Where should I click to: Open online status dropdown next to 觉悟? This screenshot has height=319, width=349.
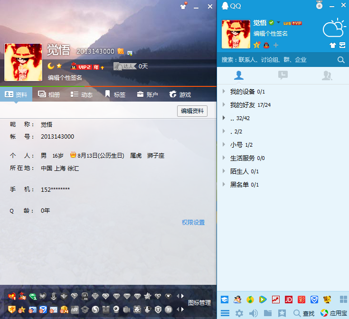[278, 22]
